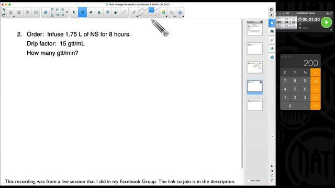
Task: Click the move toolbar arrows icon
Action: [x=271, y=15]
